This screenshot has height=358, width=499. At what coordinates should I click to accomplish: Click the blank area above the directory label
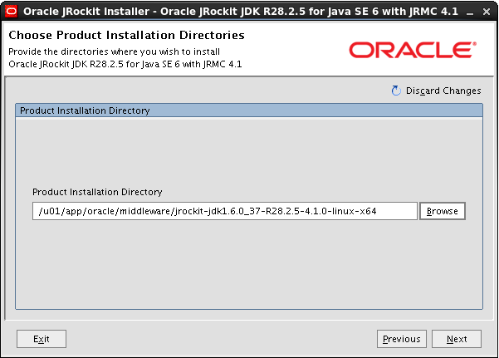(248, 150)
